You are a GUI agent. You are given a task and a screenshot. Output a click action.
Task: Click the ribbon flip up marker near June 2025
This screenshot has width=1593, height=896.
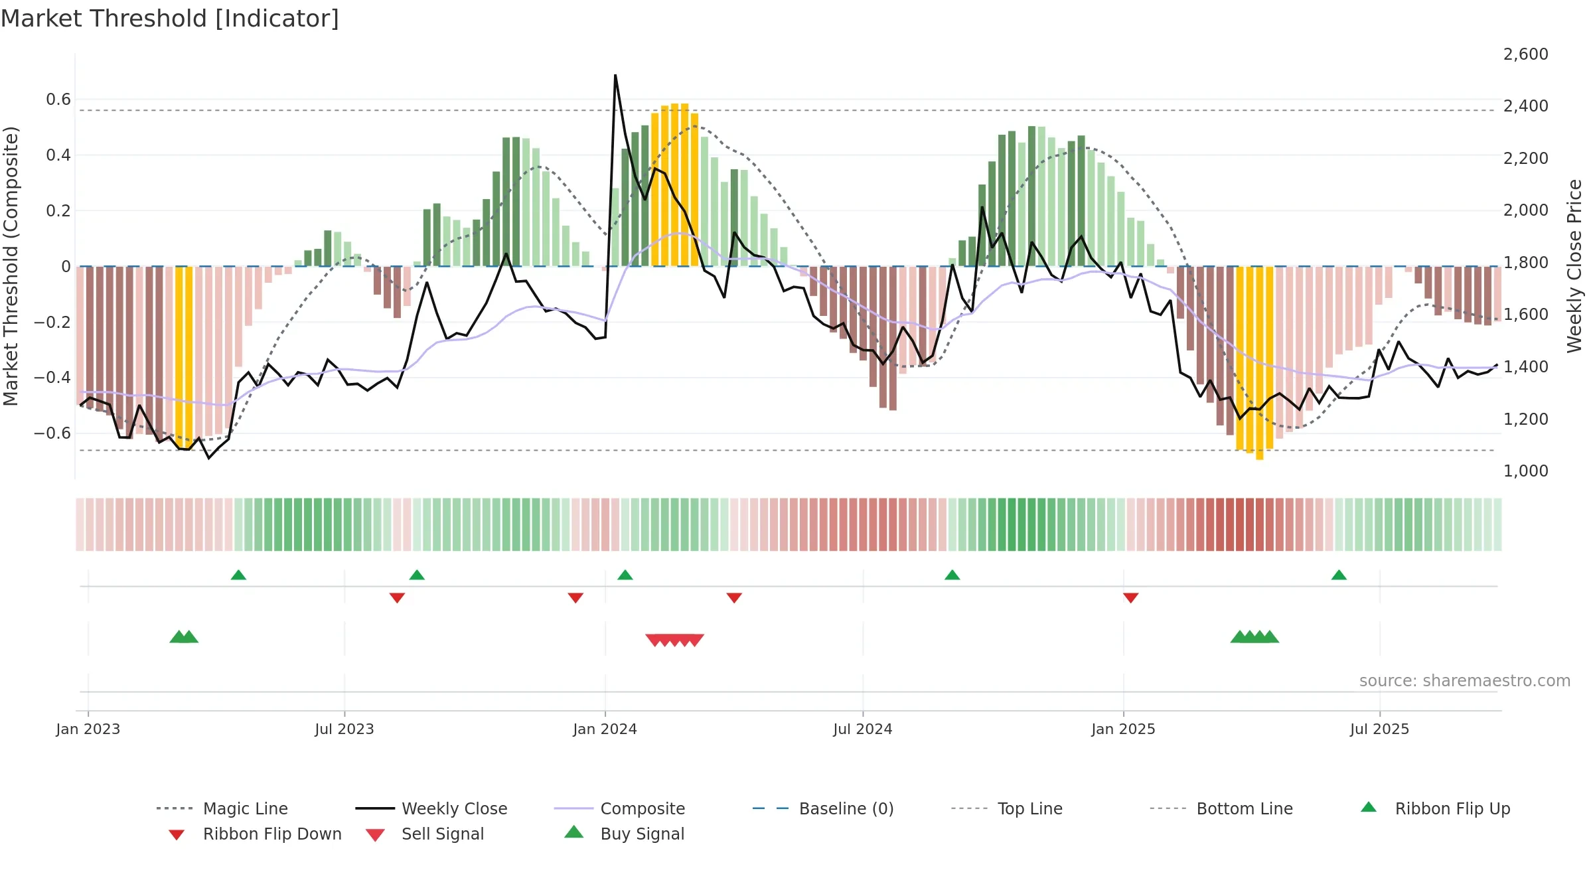tap(1339, 575)
